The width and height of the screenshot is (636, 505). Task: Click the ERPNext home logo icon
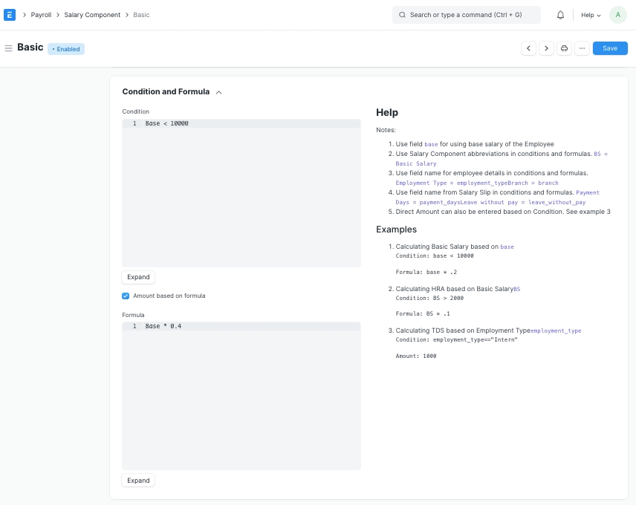(10, 15)
